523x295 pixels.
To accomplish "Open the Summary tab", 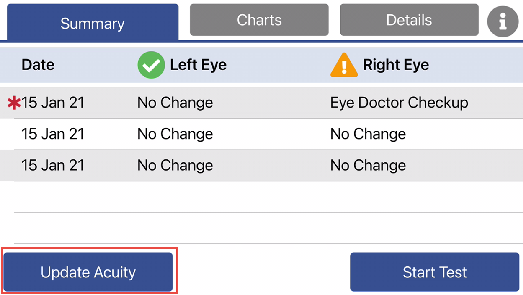I will click(92, 23).
